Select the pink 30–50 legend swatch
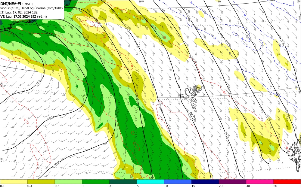Viewport: 301px width, 188px height. point(260,182)
